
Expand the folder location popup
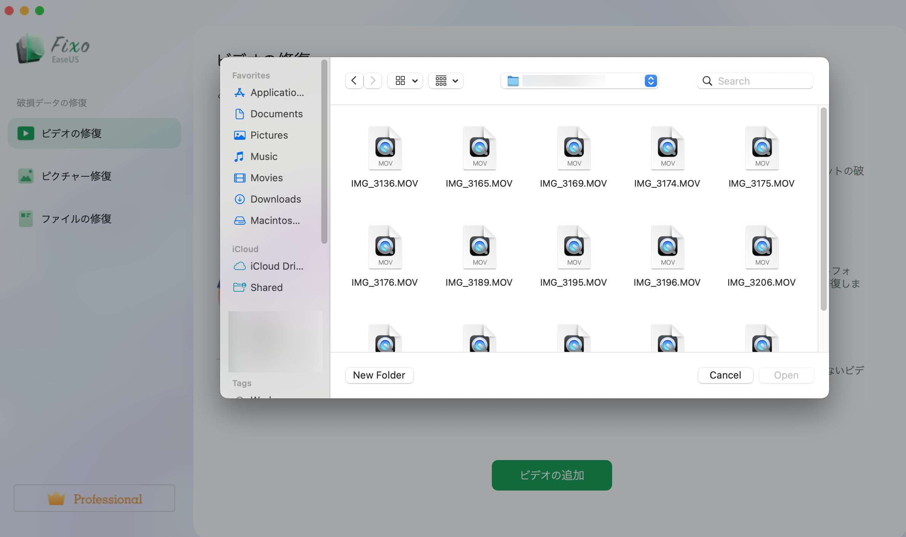click(651, 81)
